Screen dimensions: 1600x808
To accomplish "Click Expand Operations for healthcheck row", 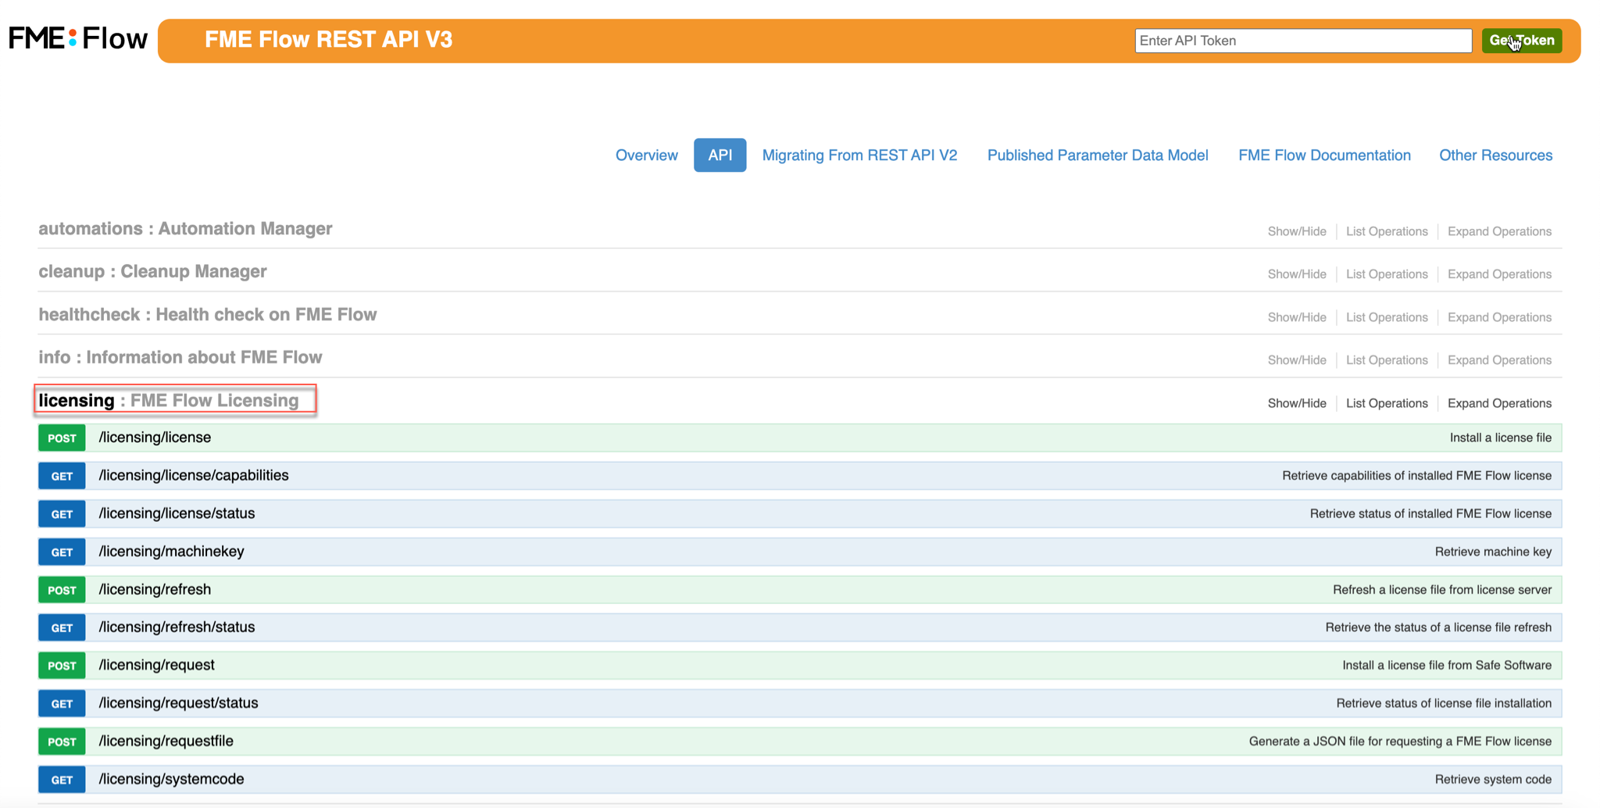I will (1499, 317).
